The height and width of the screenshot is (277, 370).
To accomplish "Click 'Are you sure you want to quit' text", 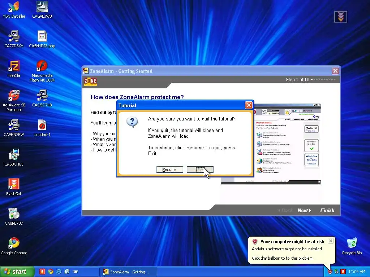I will (192, 119).
